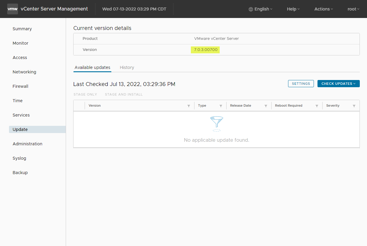Filter the Version column with its funnel icon
The width and height of the screenshot is (367, 246).
coord(189,106)
